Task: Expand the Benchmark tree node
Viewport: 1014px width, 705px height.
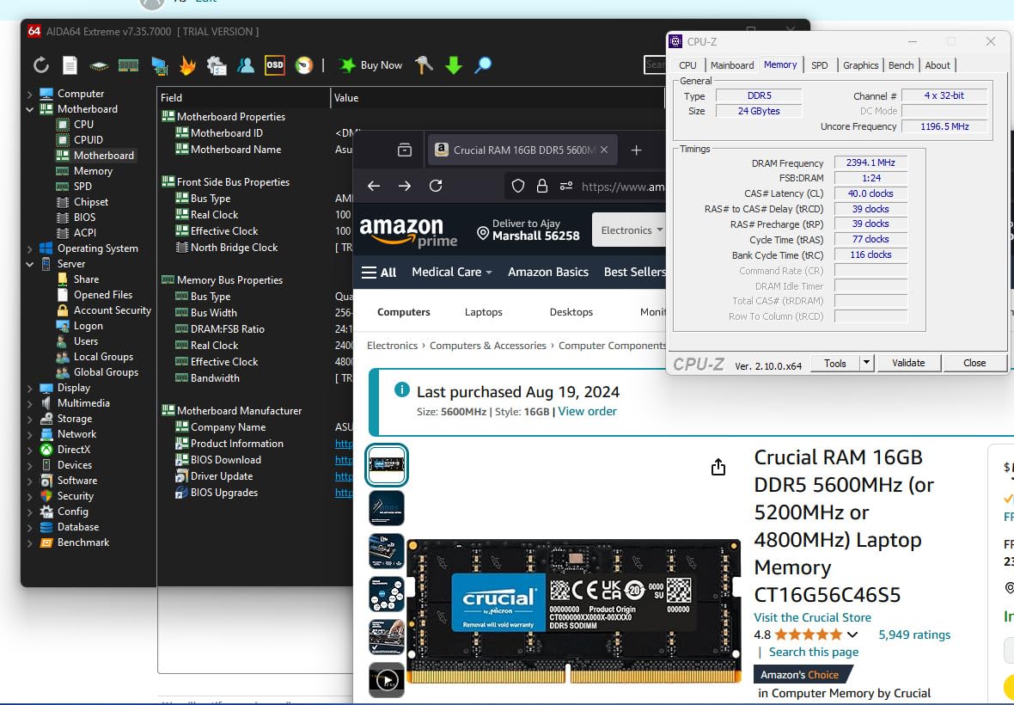Action: pyautogui.click(x=30, y=543)
